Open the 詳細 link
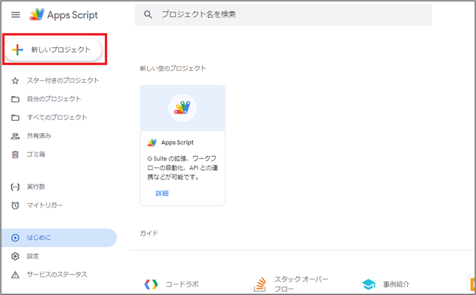This screenshot has height=295, width=476. pos(162,193)
